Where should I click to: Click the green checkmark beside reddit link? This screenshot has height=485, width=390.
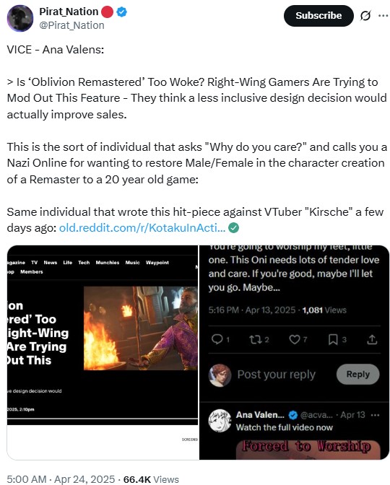click(234, 228)
